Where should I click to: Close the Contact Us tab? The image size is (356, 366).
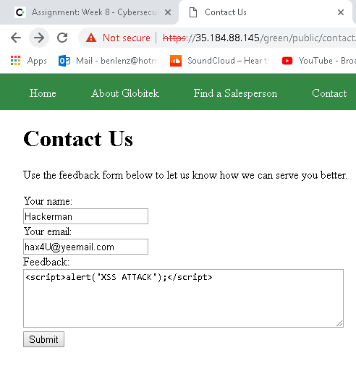[341, 12]
